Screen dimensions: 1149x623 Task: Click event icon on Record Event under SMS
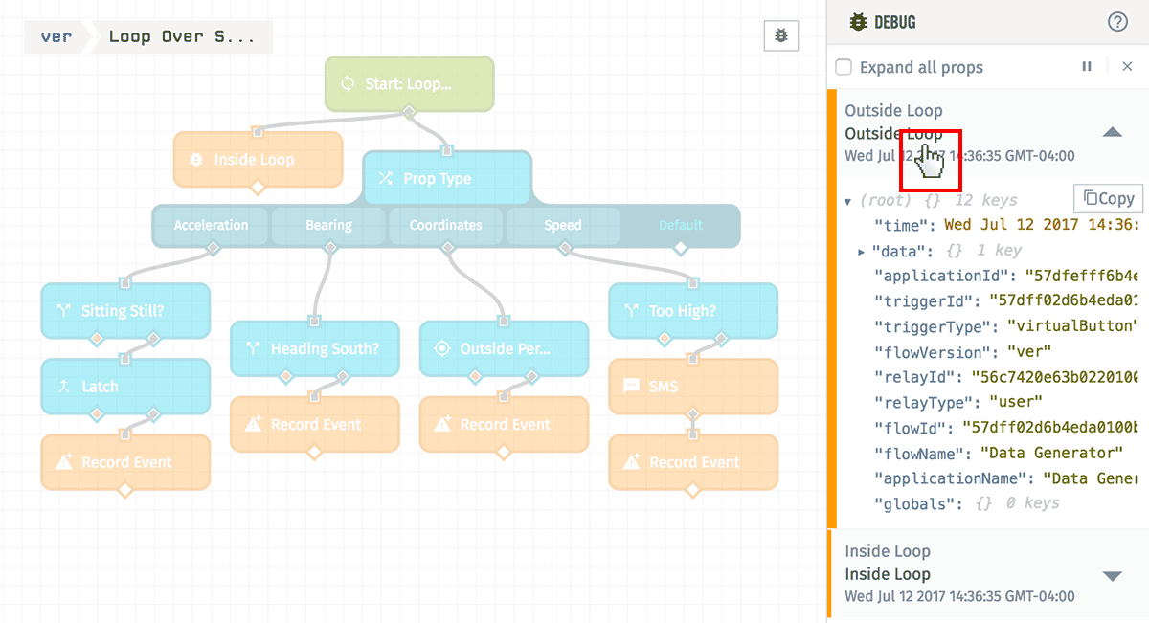pyautogui.click(x=632, y=462)
